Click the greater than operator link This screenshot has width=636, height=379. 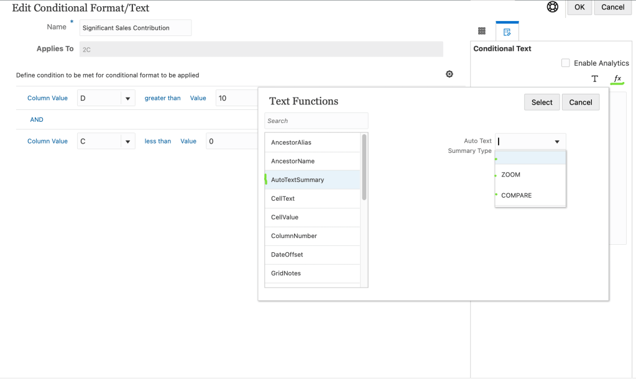(x=162, y=98)
